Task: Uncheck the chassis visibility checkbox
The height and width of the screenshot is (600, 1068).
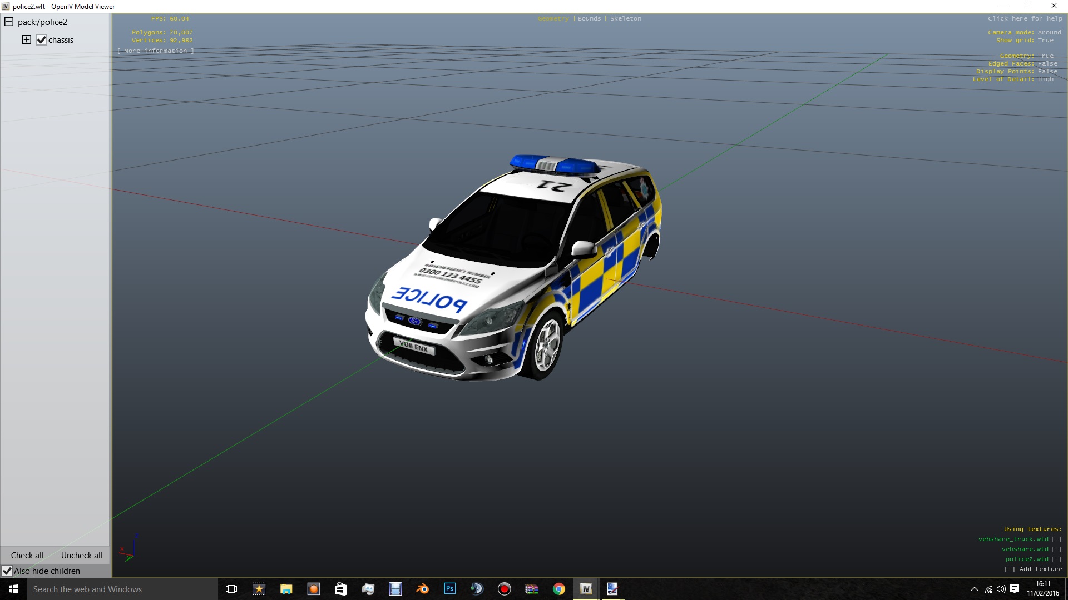Action: point(41,40)
